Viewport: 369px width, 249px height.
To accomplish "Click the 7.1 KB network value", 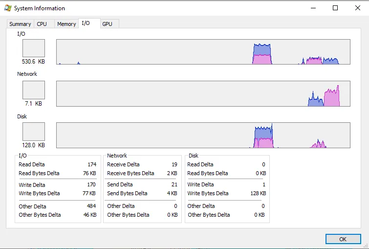I will [33, 103].
